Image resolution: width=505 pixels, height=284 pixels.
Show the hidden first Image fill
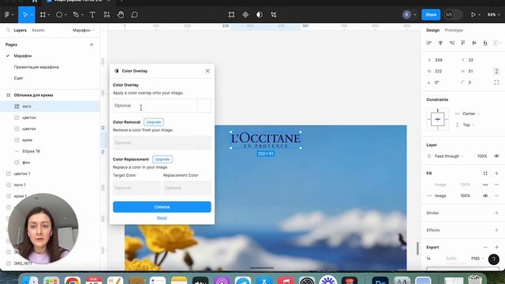coord(485,185)
